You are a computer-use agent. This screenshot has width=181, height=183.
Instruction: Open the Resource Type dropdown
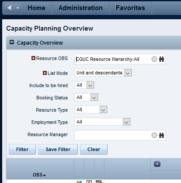[x=103, y=109]
